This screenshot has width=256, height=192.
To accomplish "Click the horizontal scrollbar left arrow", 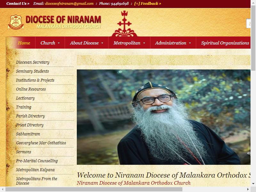I will point(2,189).
